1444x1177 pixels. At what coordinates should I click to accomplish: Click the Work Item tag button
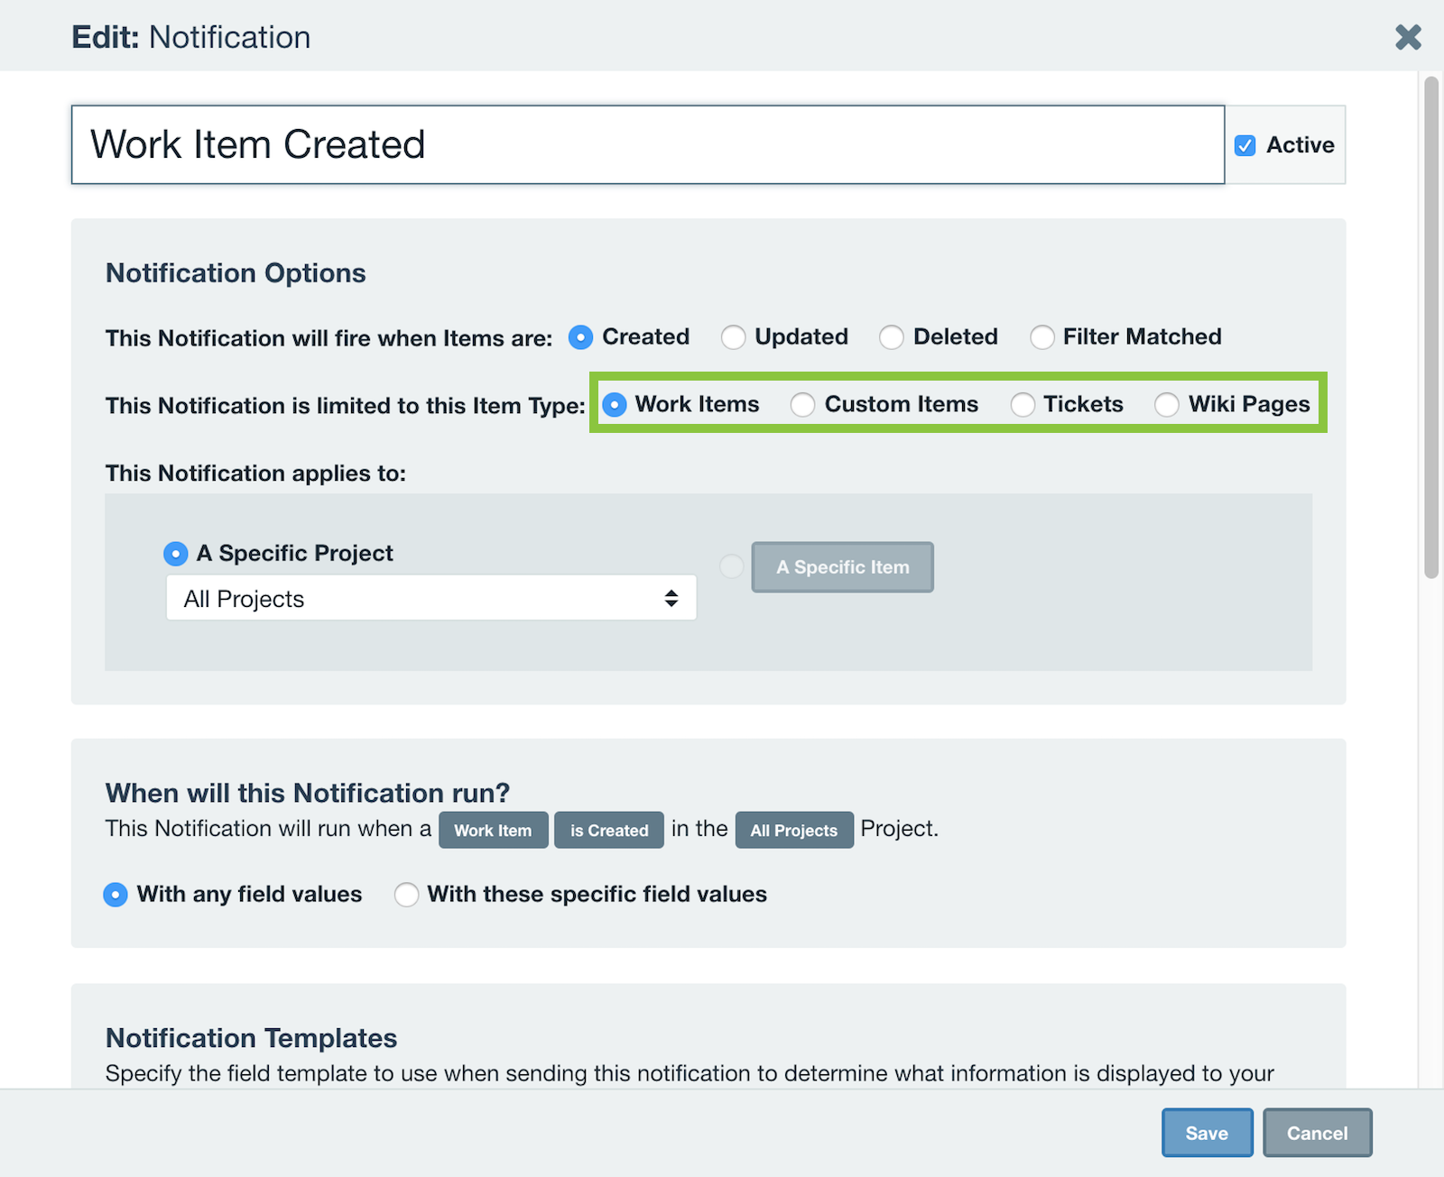point(493,830)
